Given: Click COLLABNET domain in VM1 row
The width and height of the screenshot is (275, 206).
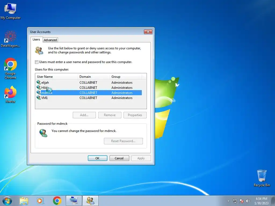Looking at the screenshot, I should [88, 98].
